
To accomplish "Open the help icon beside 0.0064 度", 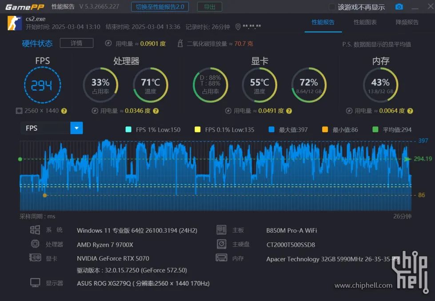I will click(410, 111).
